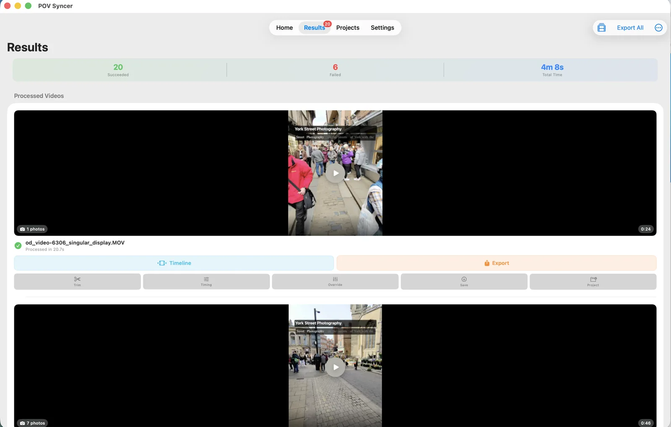Screen dimensions: 671x427
Task: Open Timeline for od_video-6306_singular_display.MOV
Action: click(174, 263)
